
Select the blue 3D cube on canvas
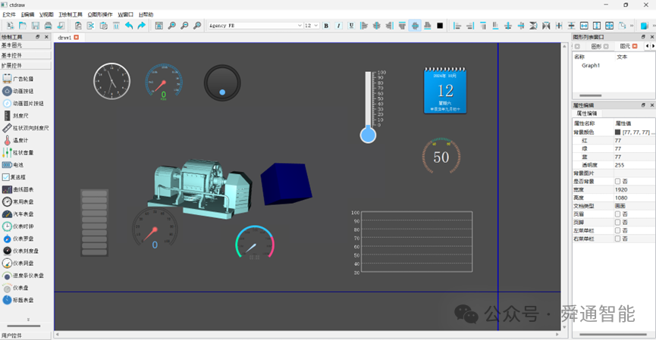[286, 184]
